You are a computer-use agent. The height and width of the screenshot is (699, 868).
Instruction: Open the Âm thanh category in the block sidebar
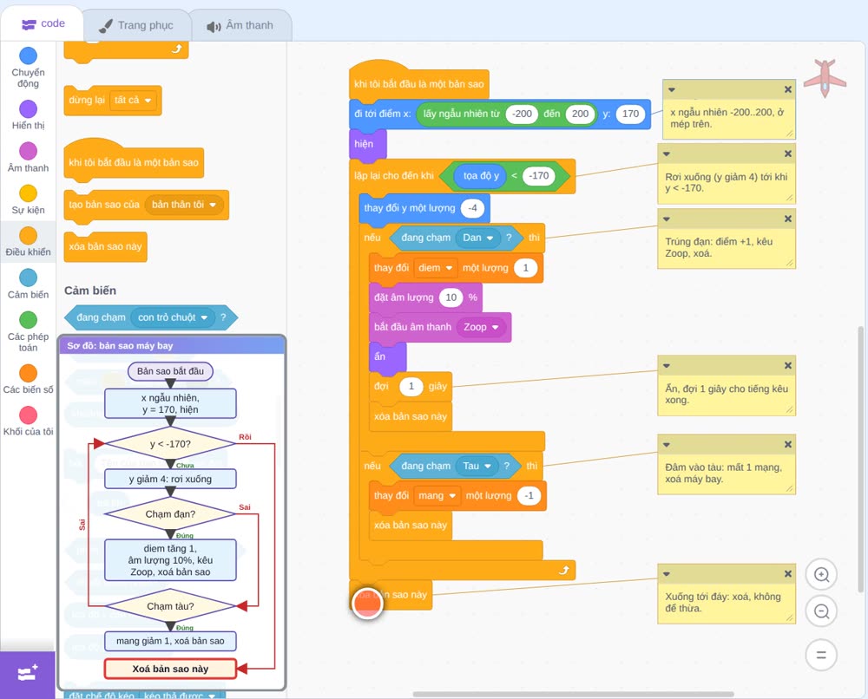click(28, 158)
